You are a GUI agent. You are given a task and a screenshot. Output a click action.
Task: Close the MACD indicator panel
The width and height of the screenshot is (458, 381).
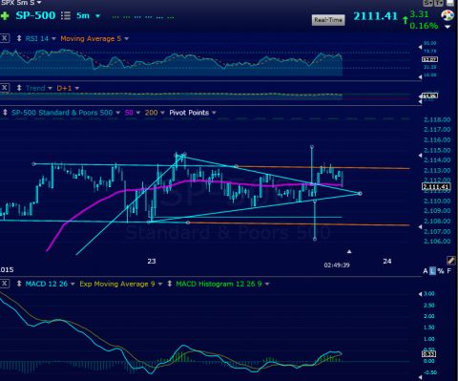coord(5,284)
